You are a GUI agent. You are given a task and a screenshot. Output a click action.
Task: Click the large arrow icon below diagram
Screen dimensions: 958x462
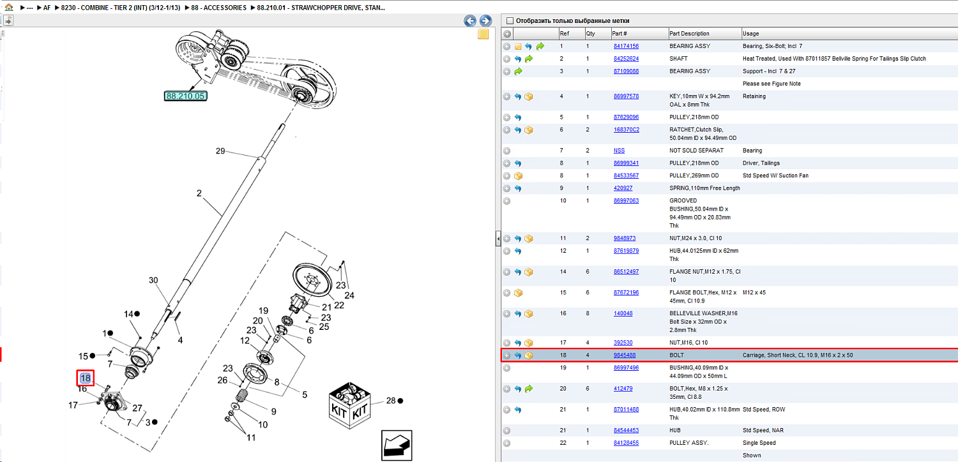click(x=396, y=444)
